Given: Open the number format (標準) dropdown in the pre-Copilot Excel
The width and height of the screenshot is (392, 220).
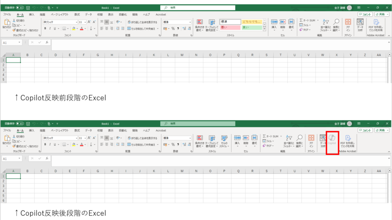Looking at the screenshot, I should pyautogui.click(x=190, y=22).
